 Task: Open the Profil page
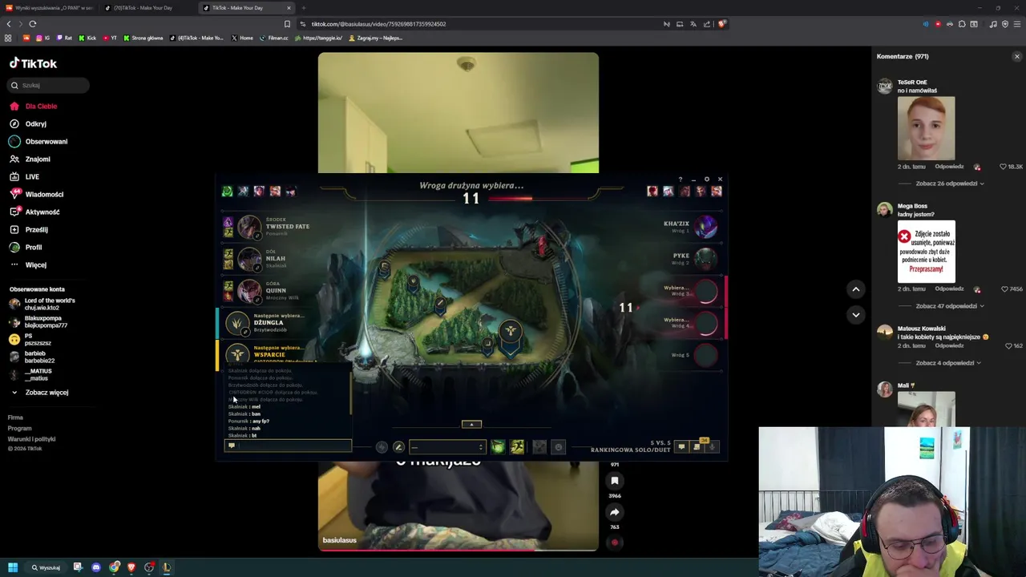click(x=26, y=247)
